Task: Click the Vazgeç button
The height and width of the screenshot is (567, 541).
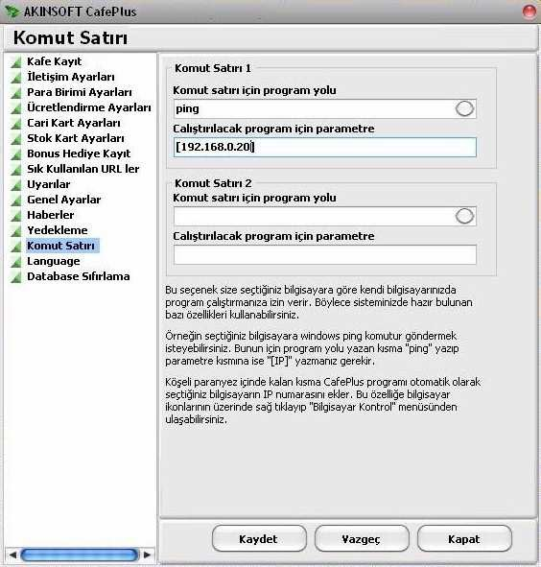Action: click(x=362, y=539)
